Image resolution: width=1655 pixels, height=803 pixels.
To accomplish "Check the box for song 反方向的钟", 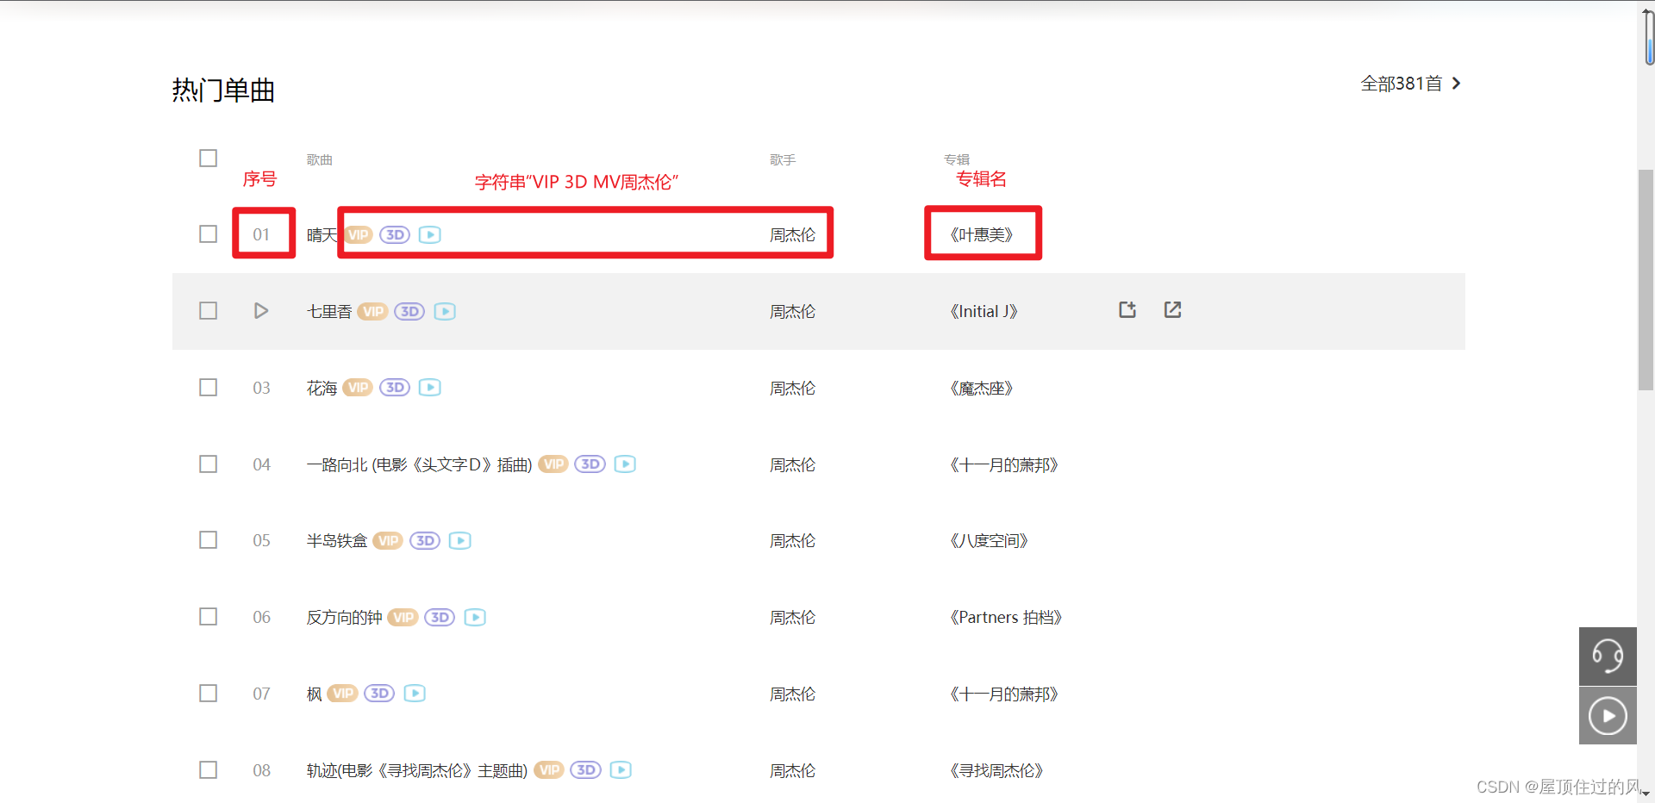I will point(208,617).
